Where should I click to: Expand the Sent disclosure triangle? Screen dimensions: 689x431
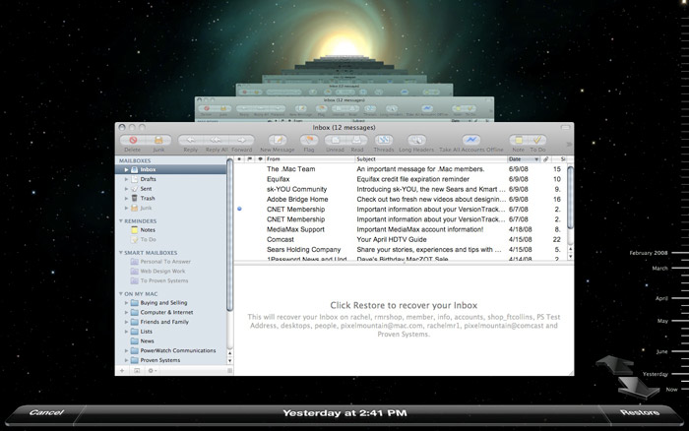pyautogui.click(x=127, y=189)
